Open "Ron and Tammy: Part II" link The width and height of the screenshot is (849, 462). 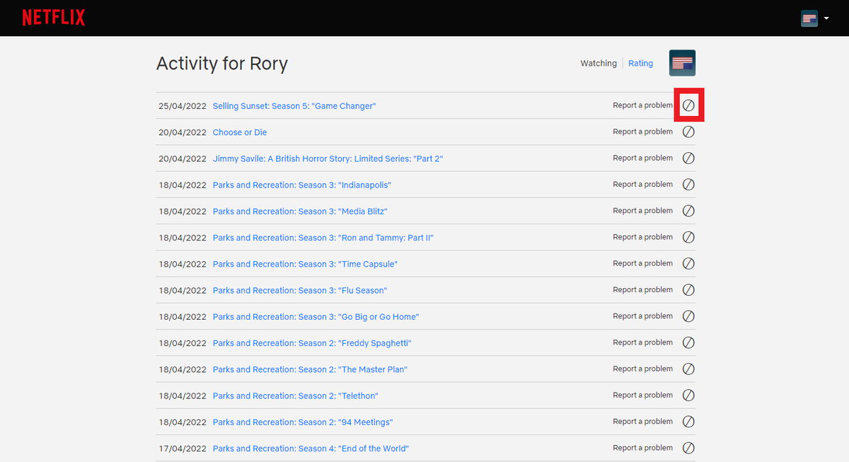coord(323,238)
